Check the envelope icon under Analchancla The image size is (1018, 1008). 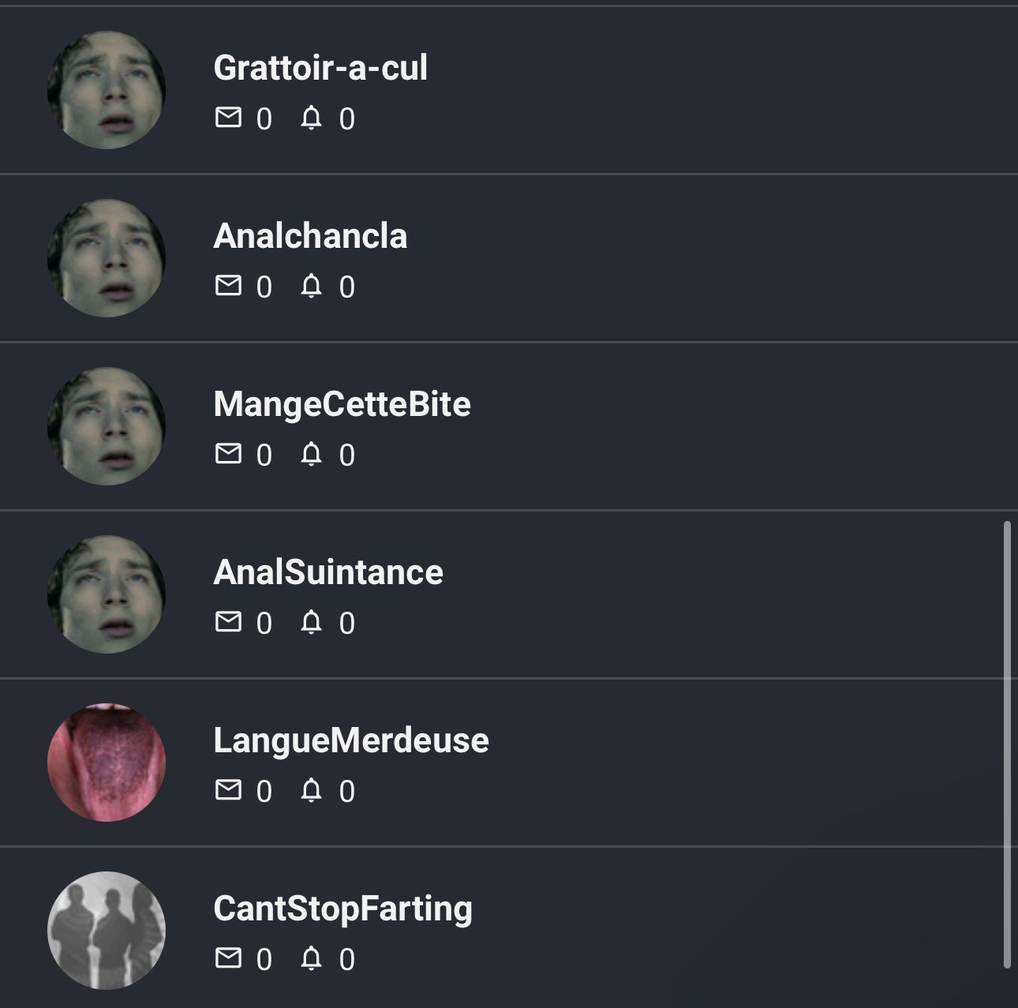click(228, 286)
